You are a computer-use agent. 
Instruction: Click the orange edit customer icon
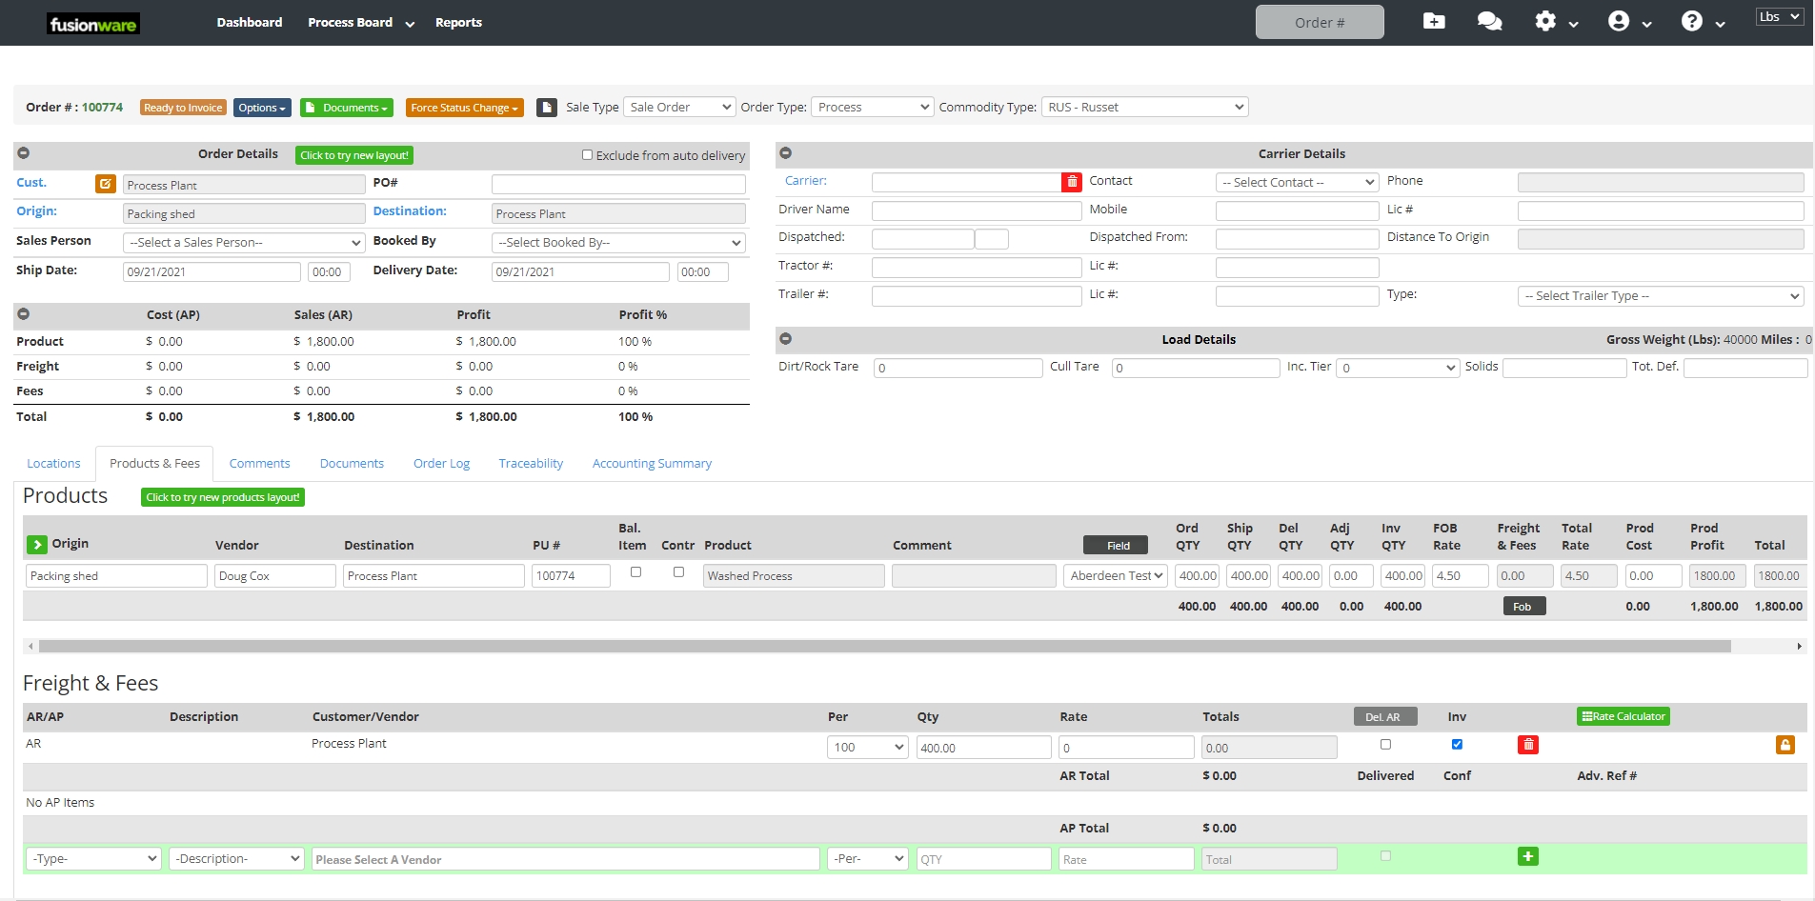105,184
